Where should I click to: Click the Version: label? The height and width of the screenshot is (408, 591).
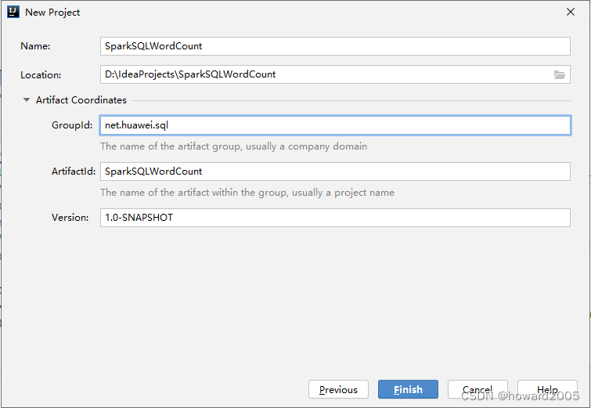pos(70,218)
